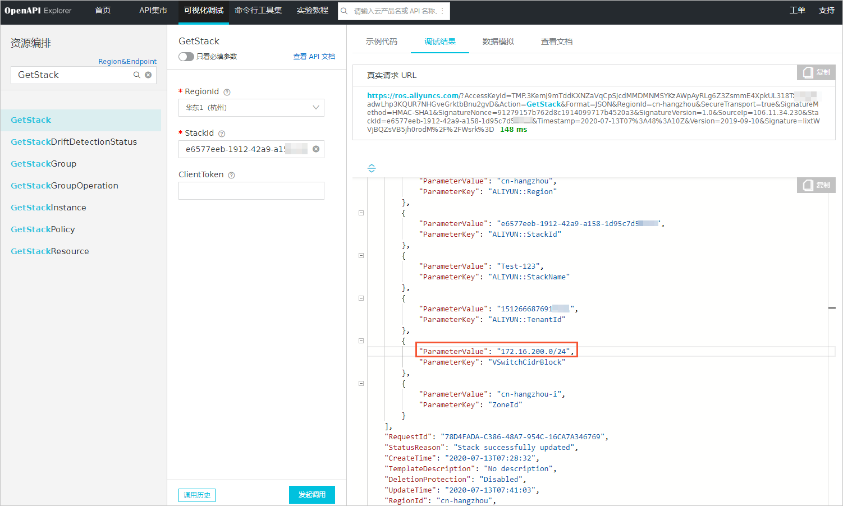Collapse the JSON block containing ALIYUN::StackName
This screenshot has width=843, height=506.
tap(361, 256)
